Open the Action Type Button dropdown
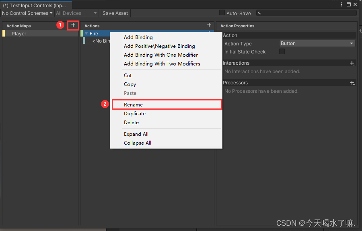 coord(317,43)
